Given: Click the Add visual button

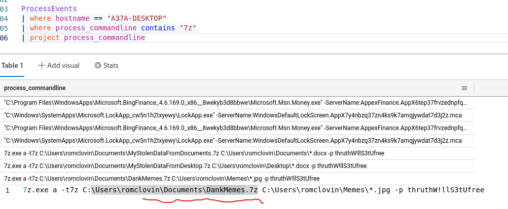Looking at the screenshot, I should [x=58, y=65].
